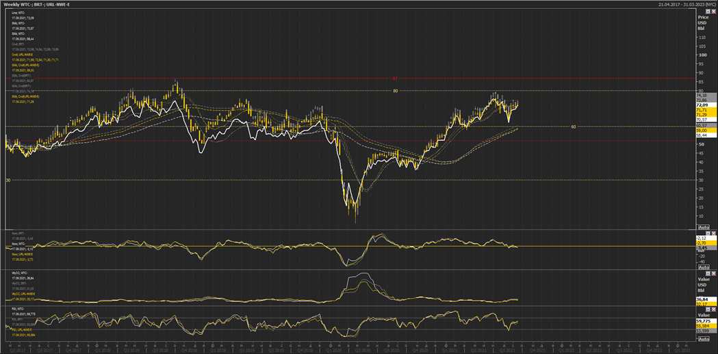This screenshot has width=718, height=354.
Task: Click the 36,84 volatility value tag
Action: 706,299
